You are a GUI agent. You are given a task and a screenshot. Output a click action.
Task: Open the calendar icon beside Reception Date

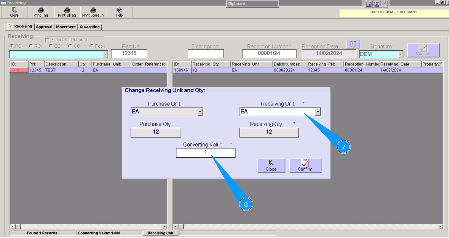tap(353, 44)
